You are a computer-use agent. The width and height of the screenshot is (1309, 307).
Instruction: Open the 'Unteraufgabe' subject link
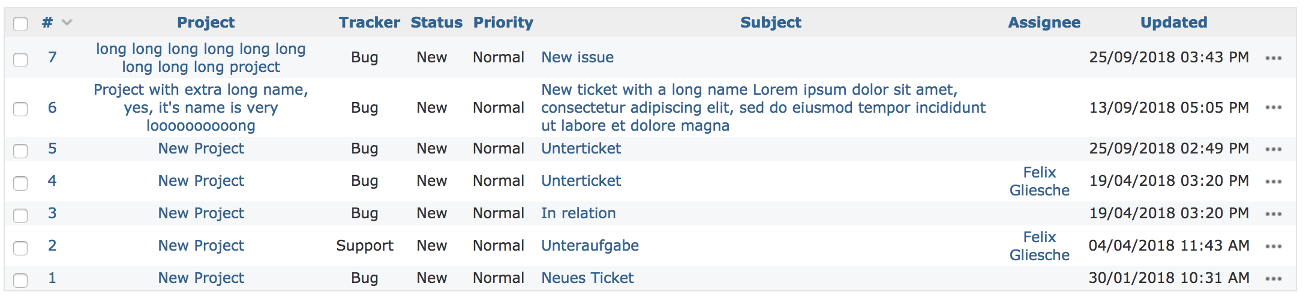tap(590, 246)
